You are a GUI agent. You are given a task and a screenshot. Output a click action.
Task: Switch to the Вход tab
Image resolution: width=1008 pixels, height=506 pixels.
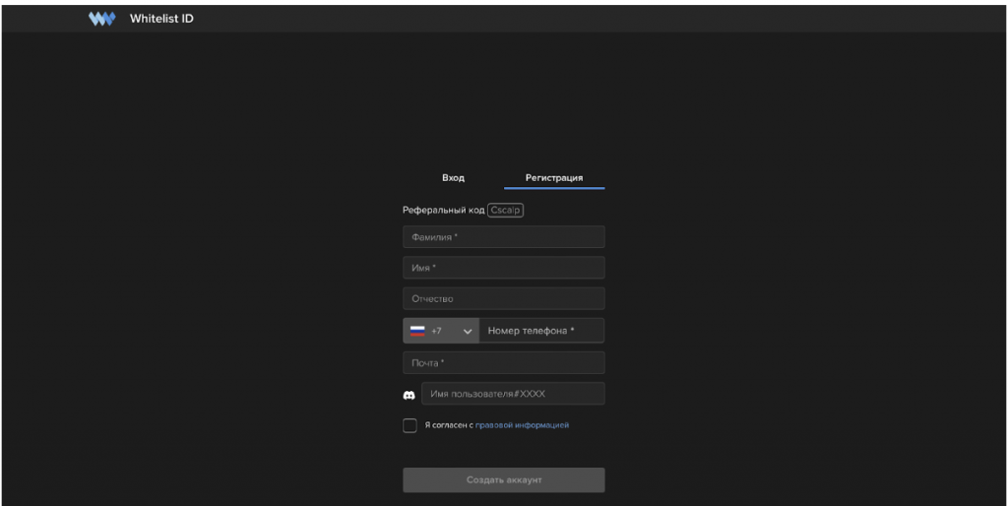pos(453,178)
